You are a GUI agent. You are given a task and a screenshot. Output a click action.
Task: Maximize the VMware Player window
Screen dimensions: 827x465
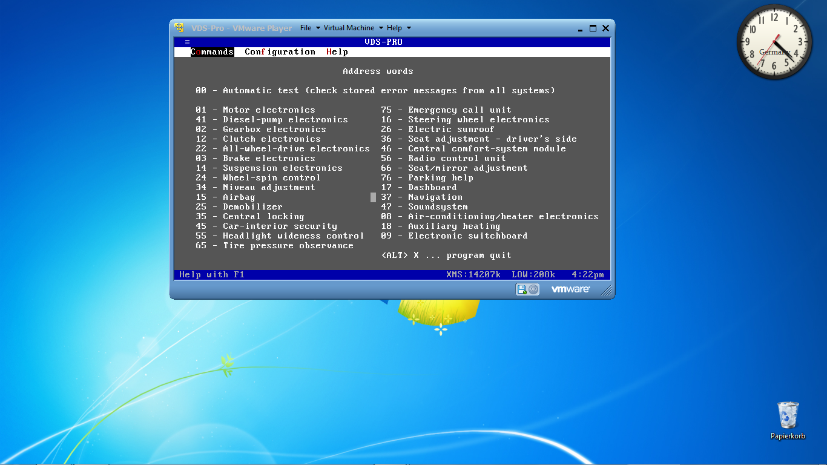pyautogui.click(x=593, y=28)
